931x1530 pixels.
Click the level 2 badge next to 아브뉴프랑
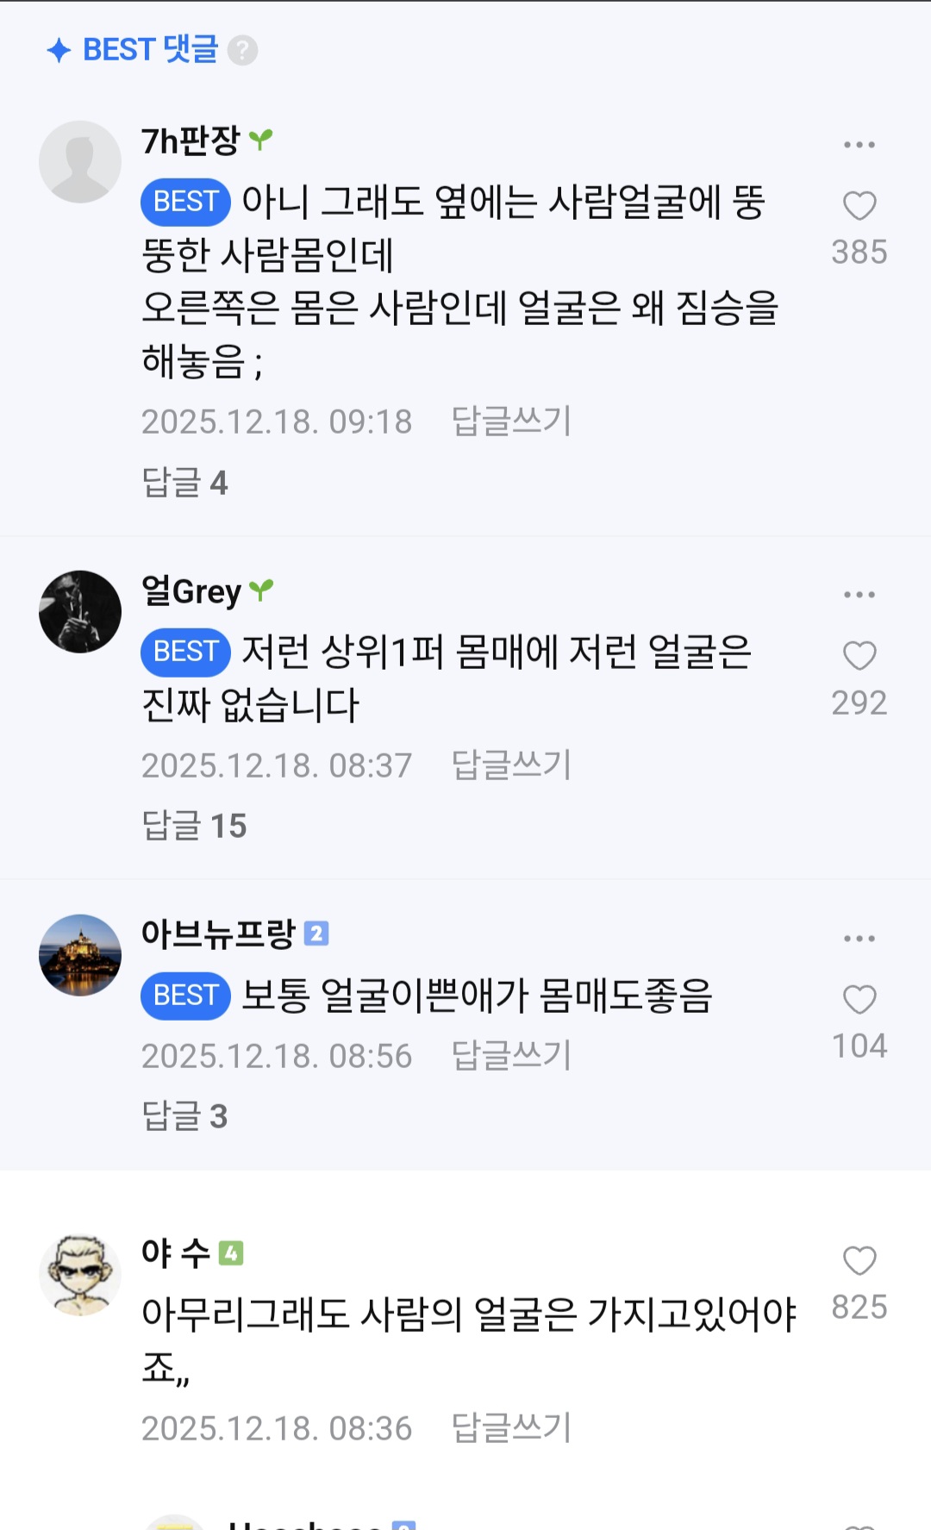[x=316, y=934]
